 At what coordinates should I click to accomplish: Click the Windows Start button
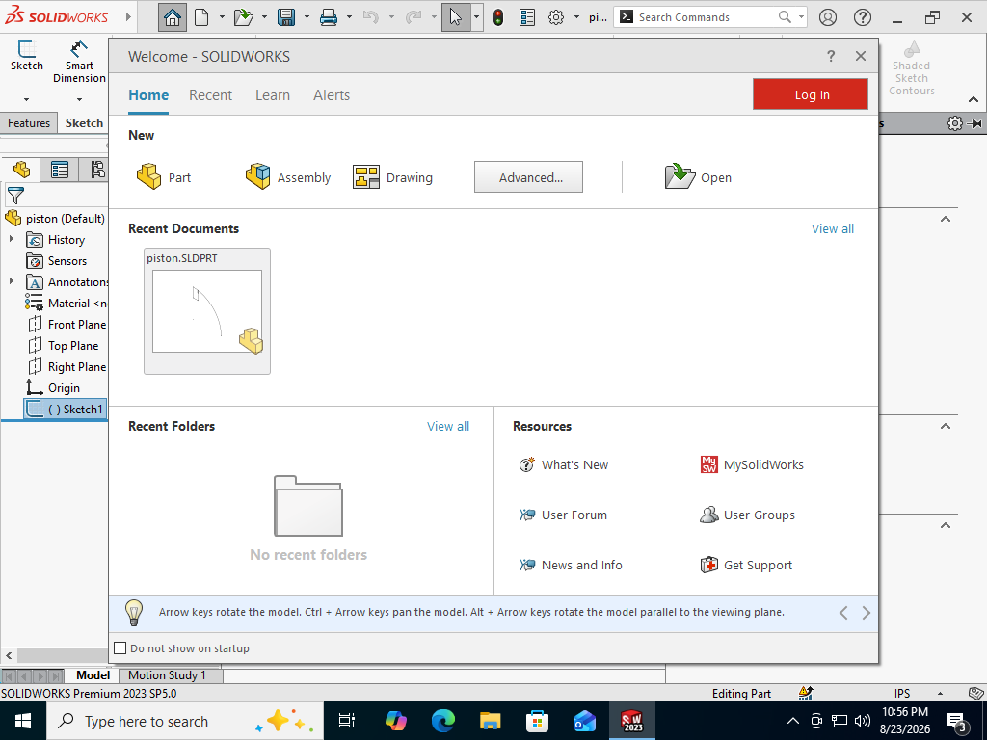23,721
